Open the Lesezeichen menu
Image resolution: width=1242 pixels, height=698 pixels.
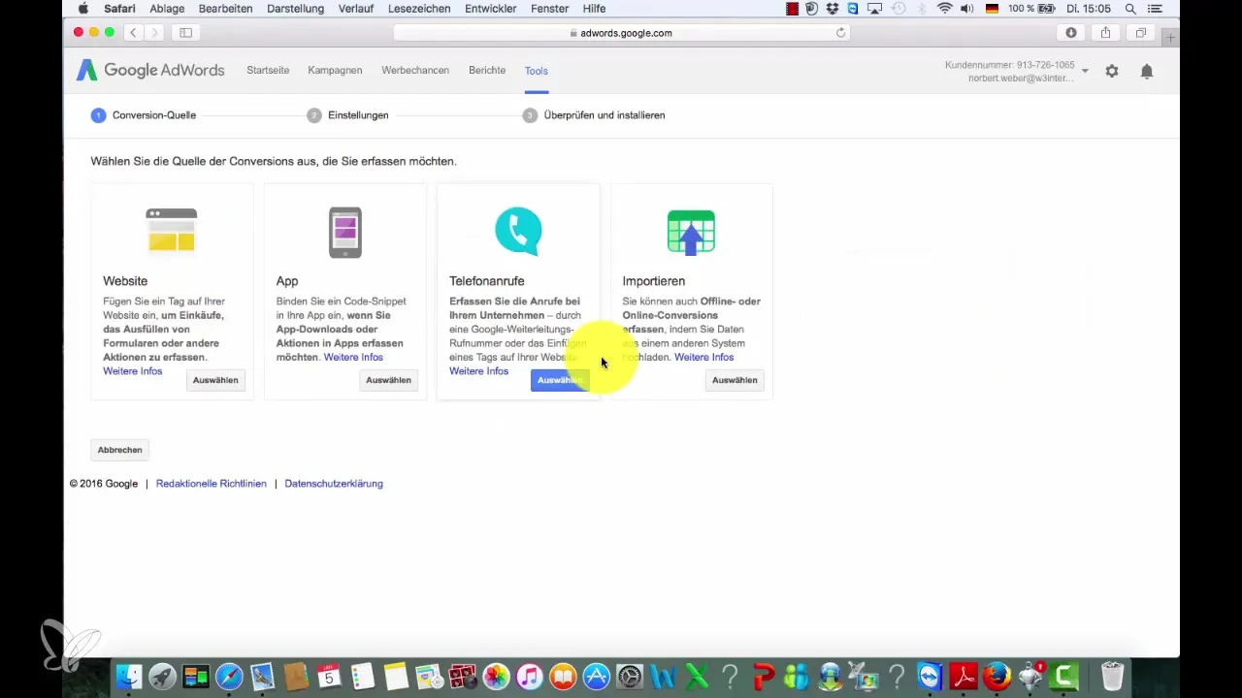(419, 8)
